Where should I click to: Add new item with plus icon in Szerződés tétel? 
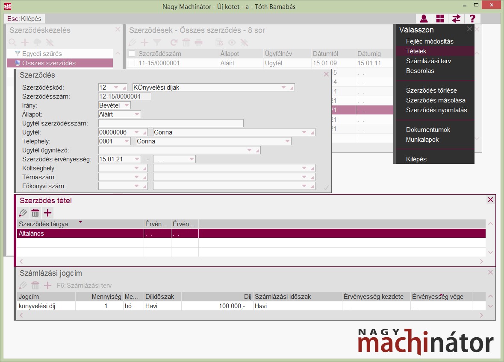[48, 213]
